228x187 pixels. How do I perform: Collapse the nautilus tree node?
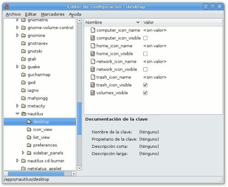[x=17, y=114]
